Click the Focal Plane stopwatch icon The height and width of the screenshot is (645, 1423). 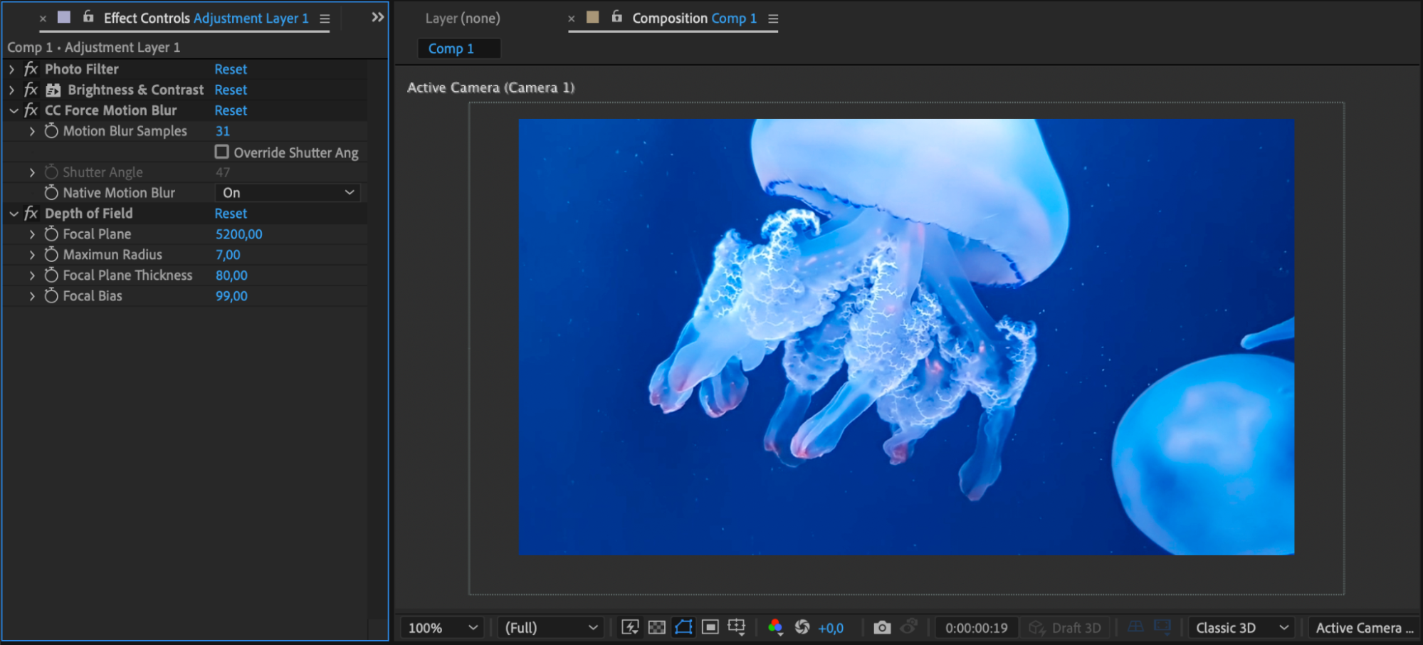pos(51,234)
